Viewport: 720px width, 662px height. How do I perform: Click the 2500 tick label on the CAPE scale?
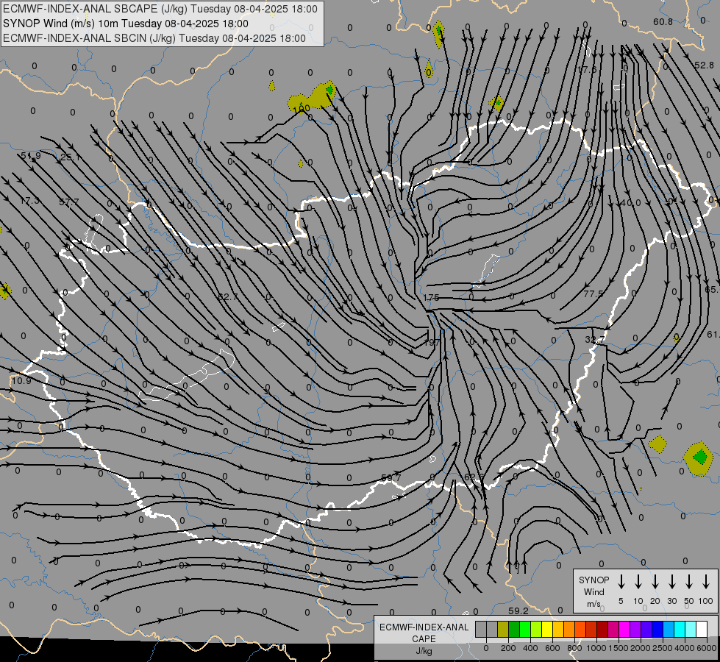[x=662, y=648]
